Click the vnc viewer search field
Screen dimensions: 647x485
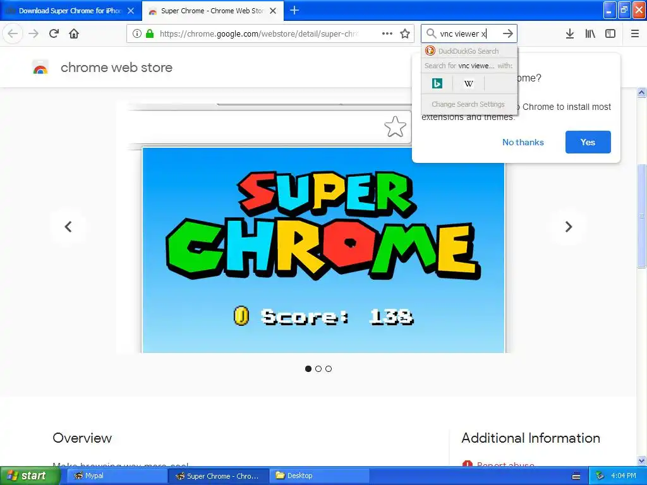coord(468,33)
